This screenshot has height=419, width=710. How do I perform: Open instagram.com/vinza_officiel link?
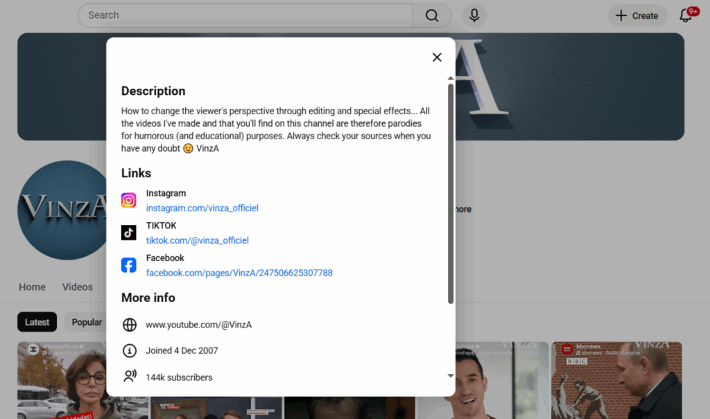click(202, 208)
